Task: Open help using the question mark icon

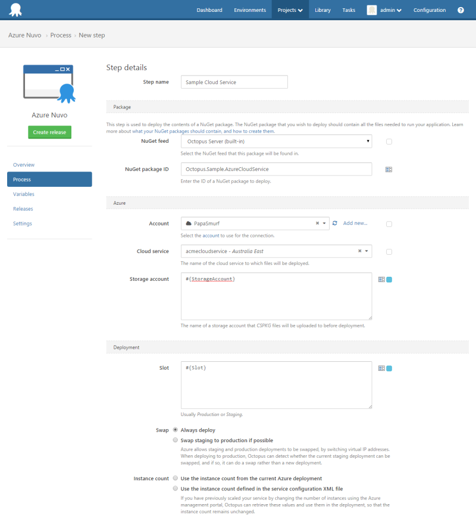Action: click(461, 10)
